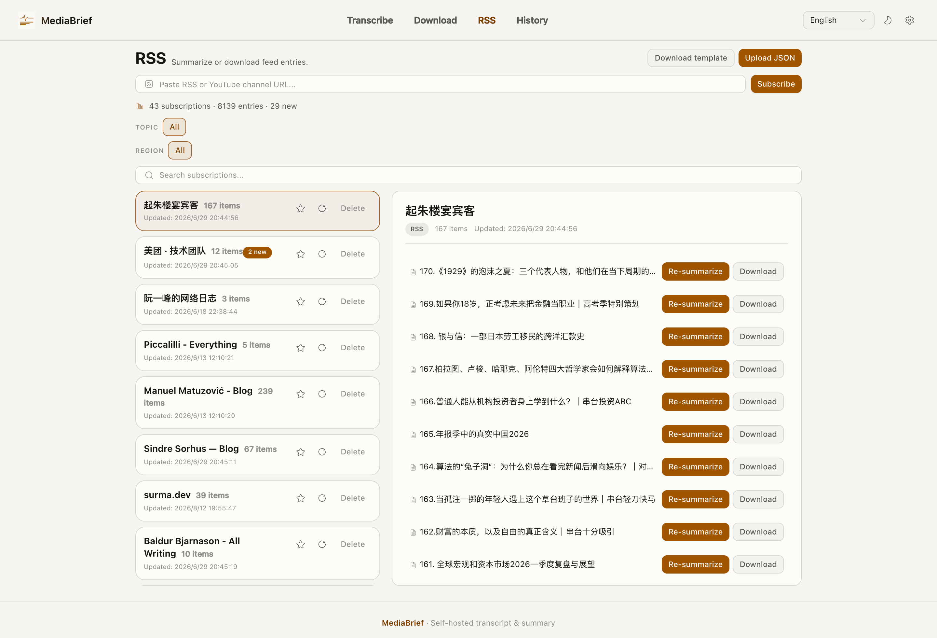Refresh the 起朱楼宴宾客 feed
This screenshot has width=937, height=638.
(x=322, y=208)
